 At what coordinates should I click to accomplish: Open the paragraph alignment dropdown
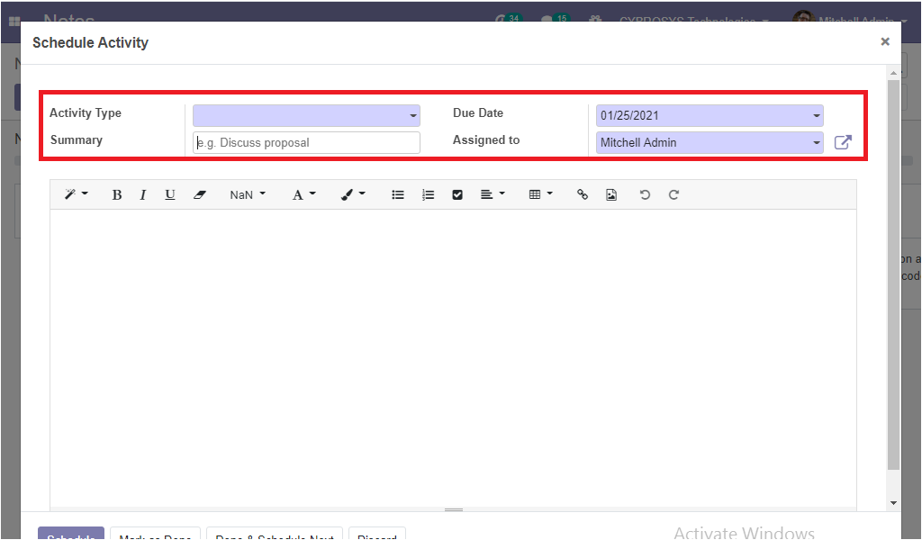pyautogui.click(x=493, y=194)
